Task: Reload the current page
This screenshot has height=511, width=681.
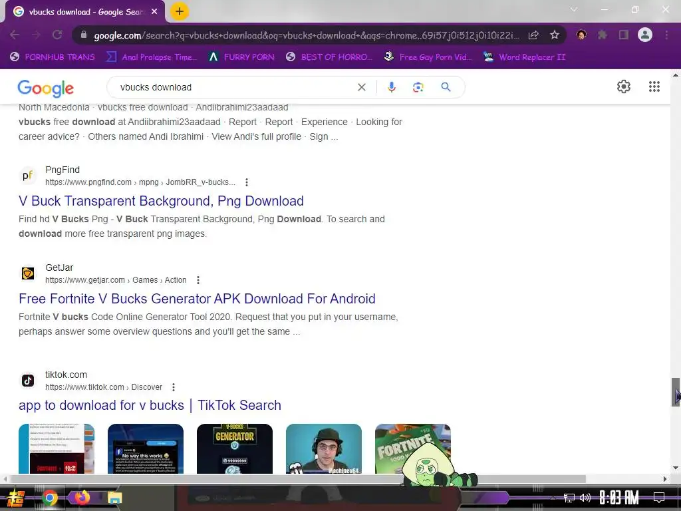Action: pos(57,35)
